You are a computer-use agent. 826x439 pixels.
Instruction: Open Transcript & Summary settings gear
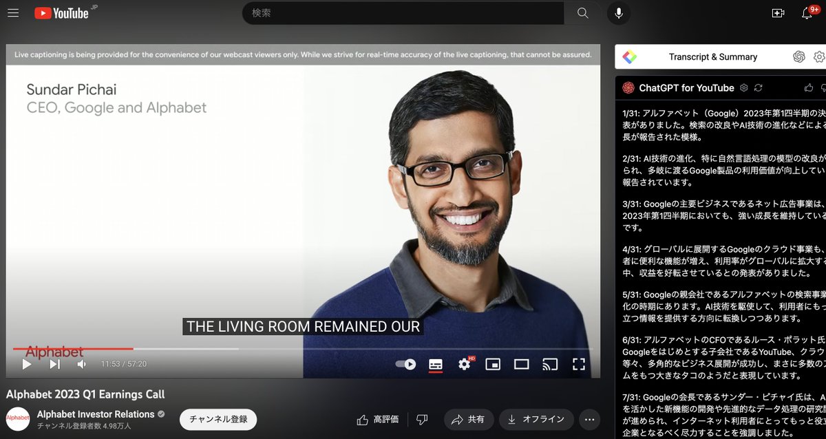click(x=819, y=57)
